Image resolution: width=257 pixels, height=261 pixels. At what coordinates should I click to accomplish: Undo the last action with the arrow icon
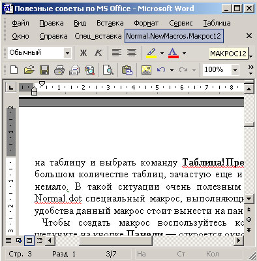click(x=161, y=70)
